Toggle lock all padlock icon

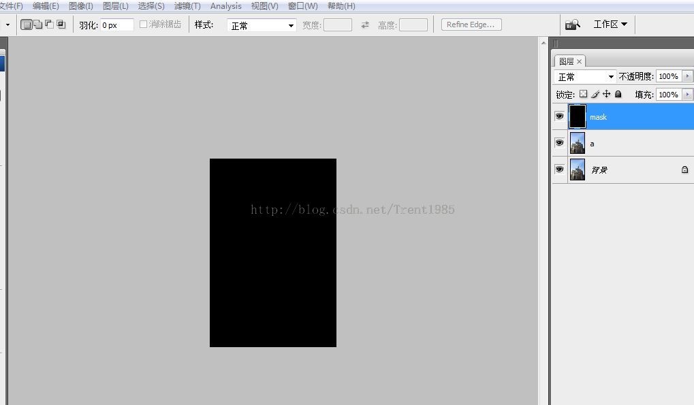click(618, 94)
